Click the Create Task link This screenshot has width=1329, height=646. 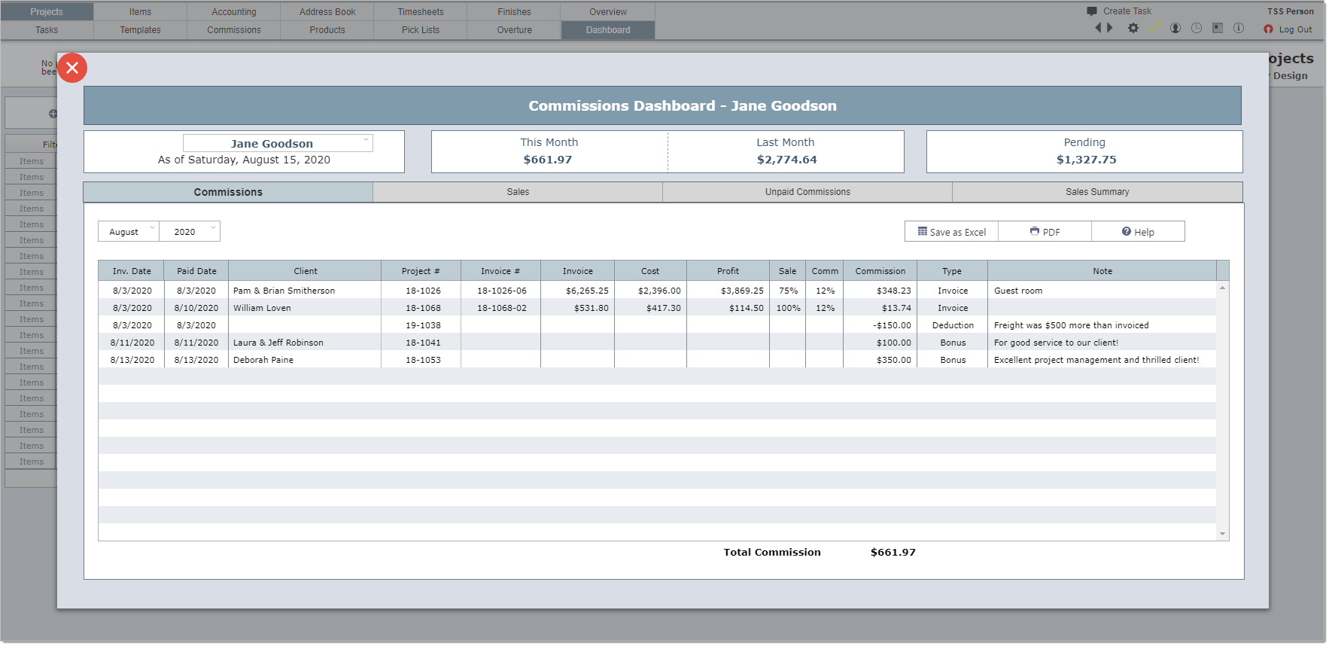pos(1127,11)
